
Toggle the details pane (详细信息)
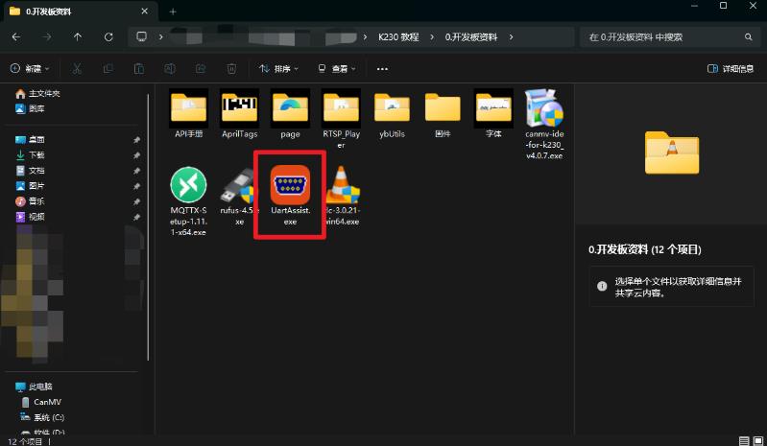pos(730,69)
